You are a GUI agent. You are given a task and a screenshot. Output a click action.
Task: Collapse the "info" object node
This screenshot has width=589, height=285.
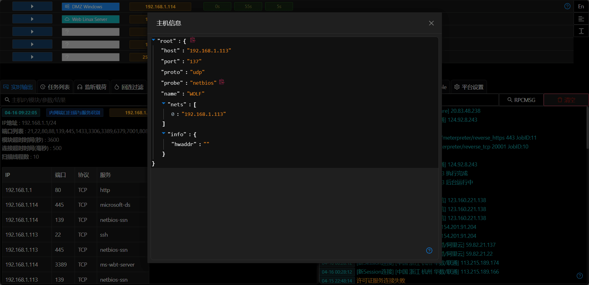click(163, 133)
